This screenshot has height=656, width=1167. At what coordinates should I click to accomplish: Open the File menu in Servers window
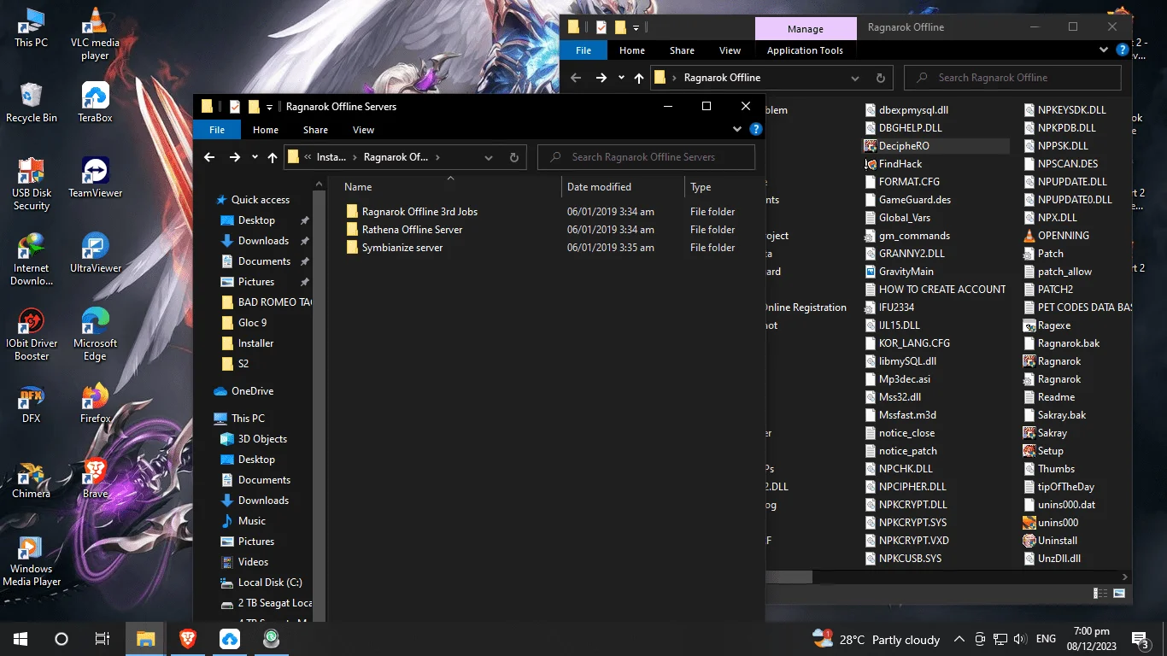(217, 130)
